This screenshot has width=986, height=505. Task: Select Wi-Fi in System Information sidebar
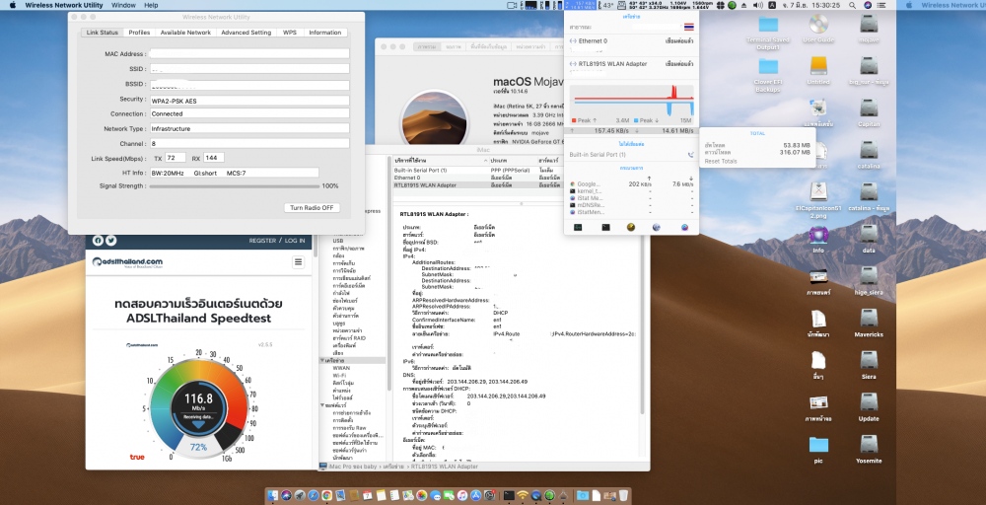pyautogui.click(x=339, y=375)
